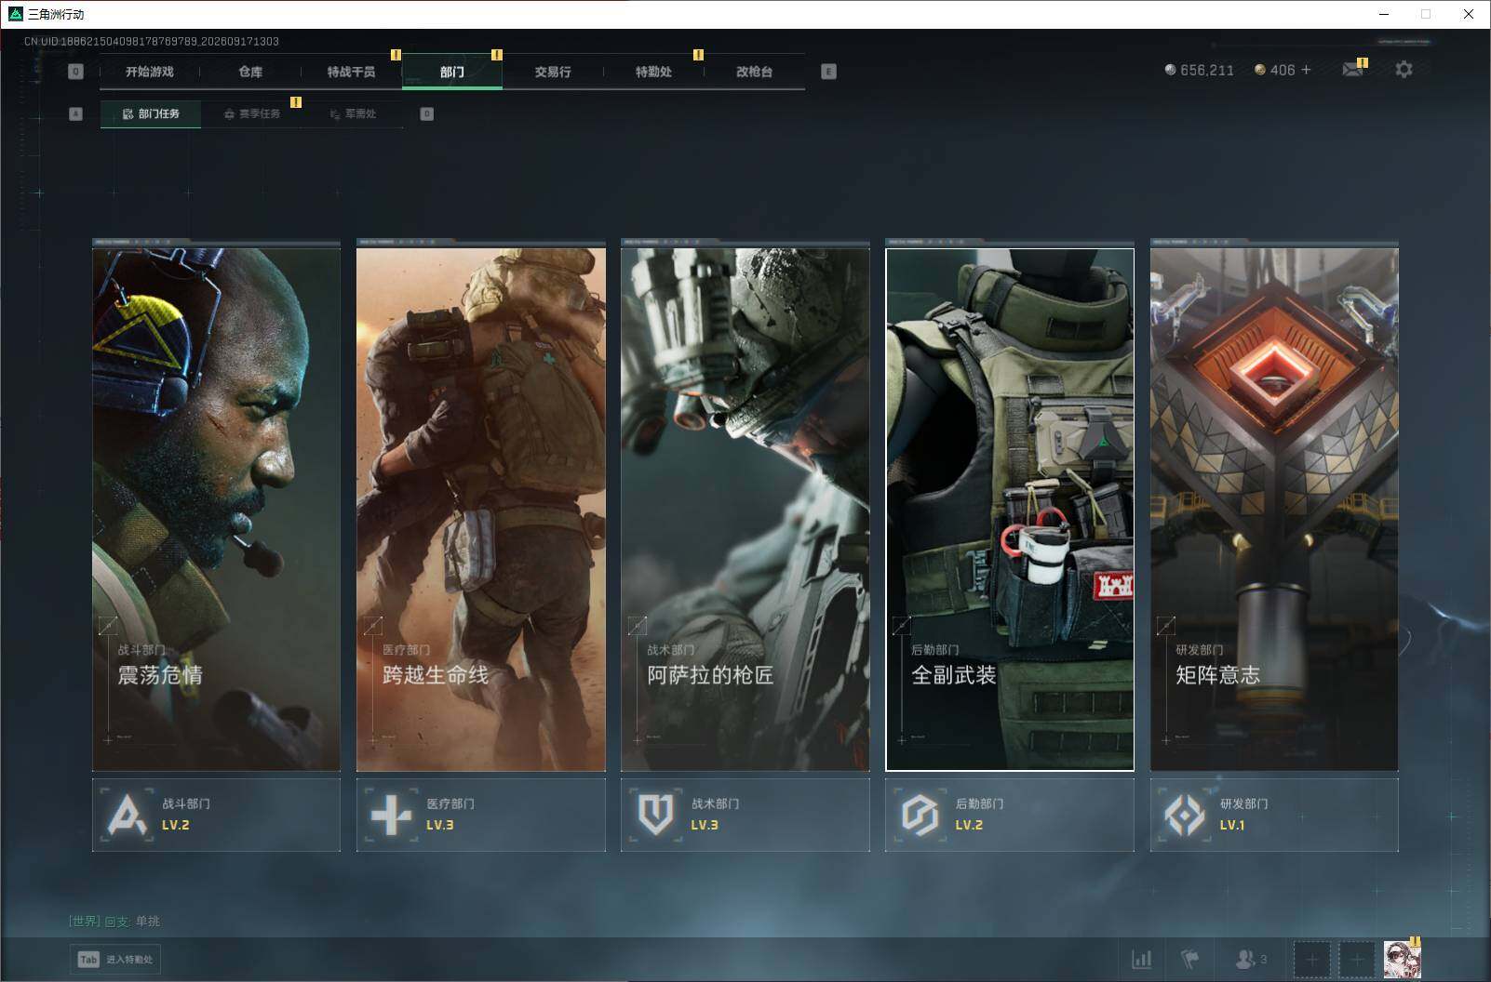Select the 震荡危情 department card

point(216,507)
